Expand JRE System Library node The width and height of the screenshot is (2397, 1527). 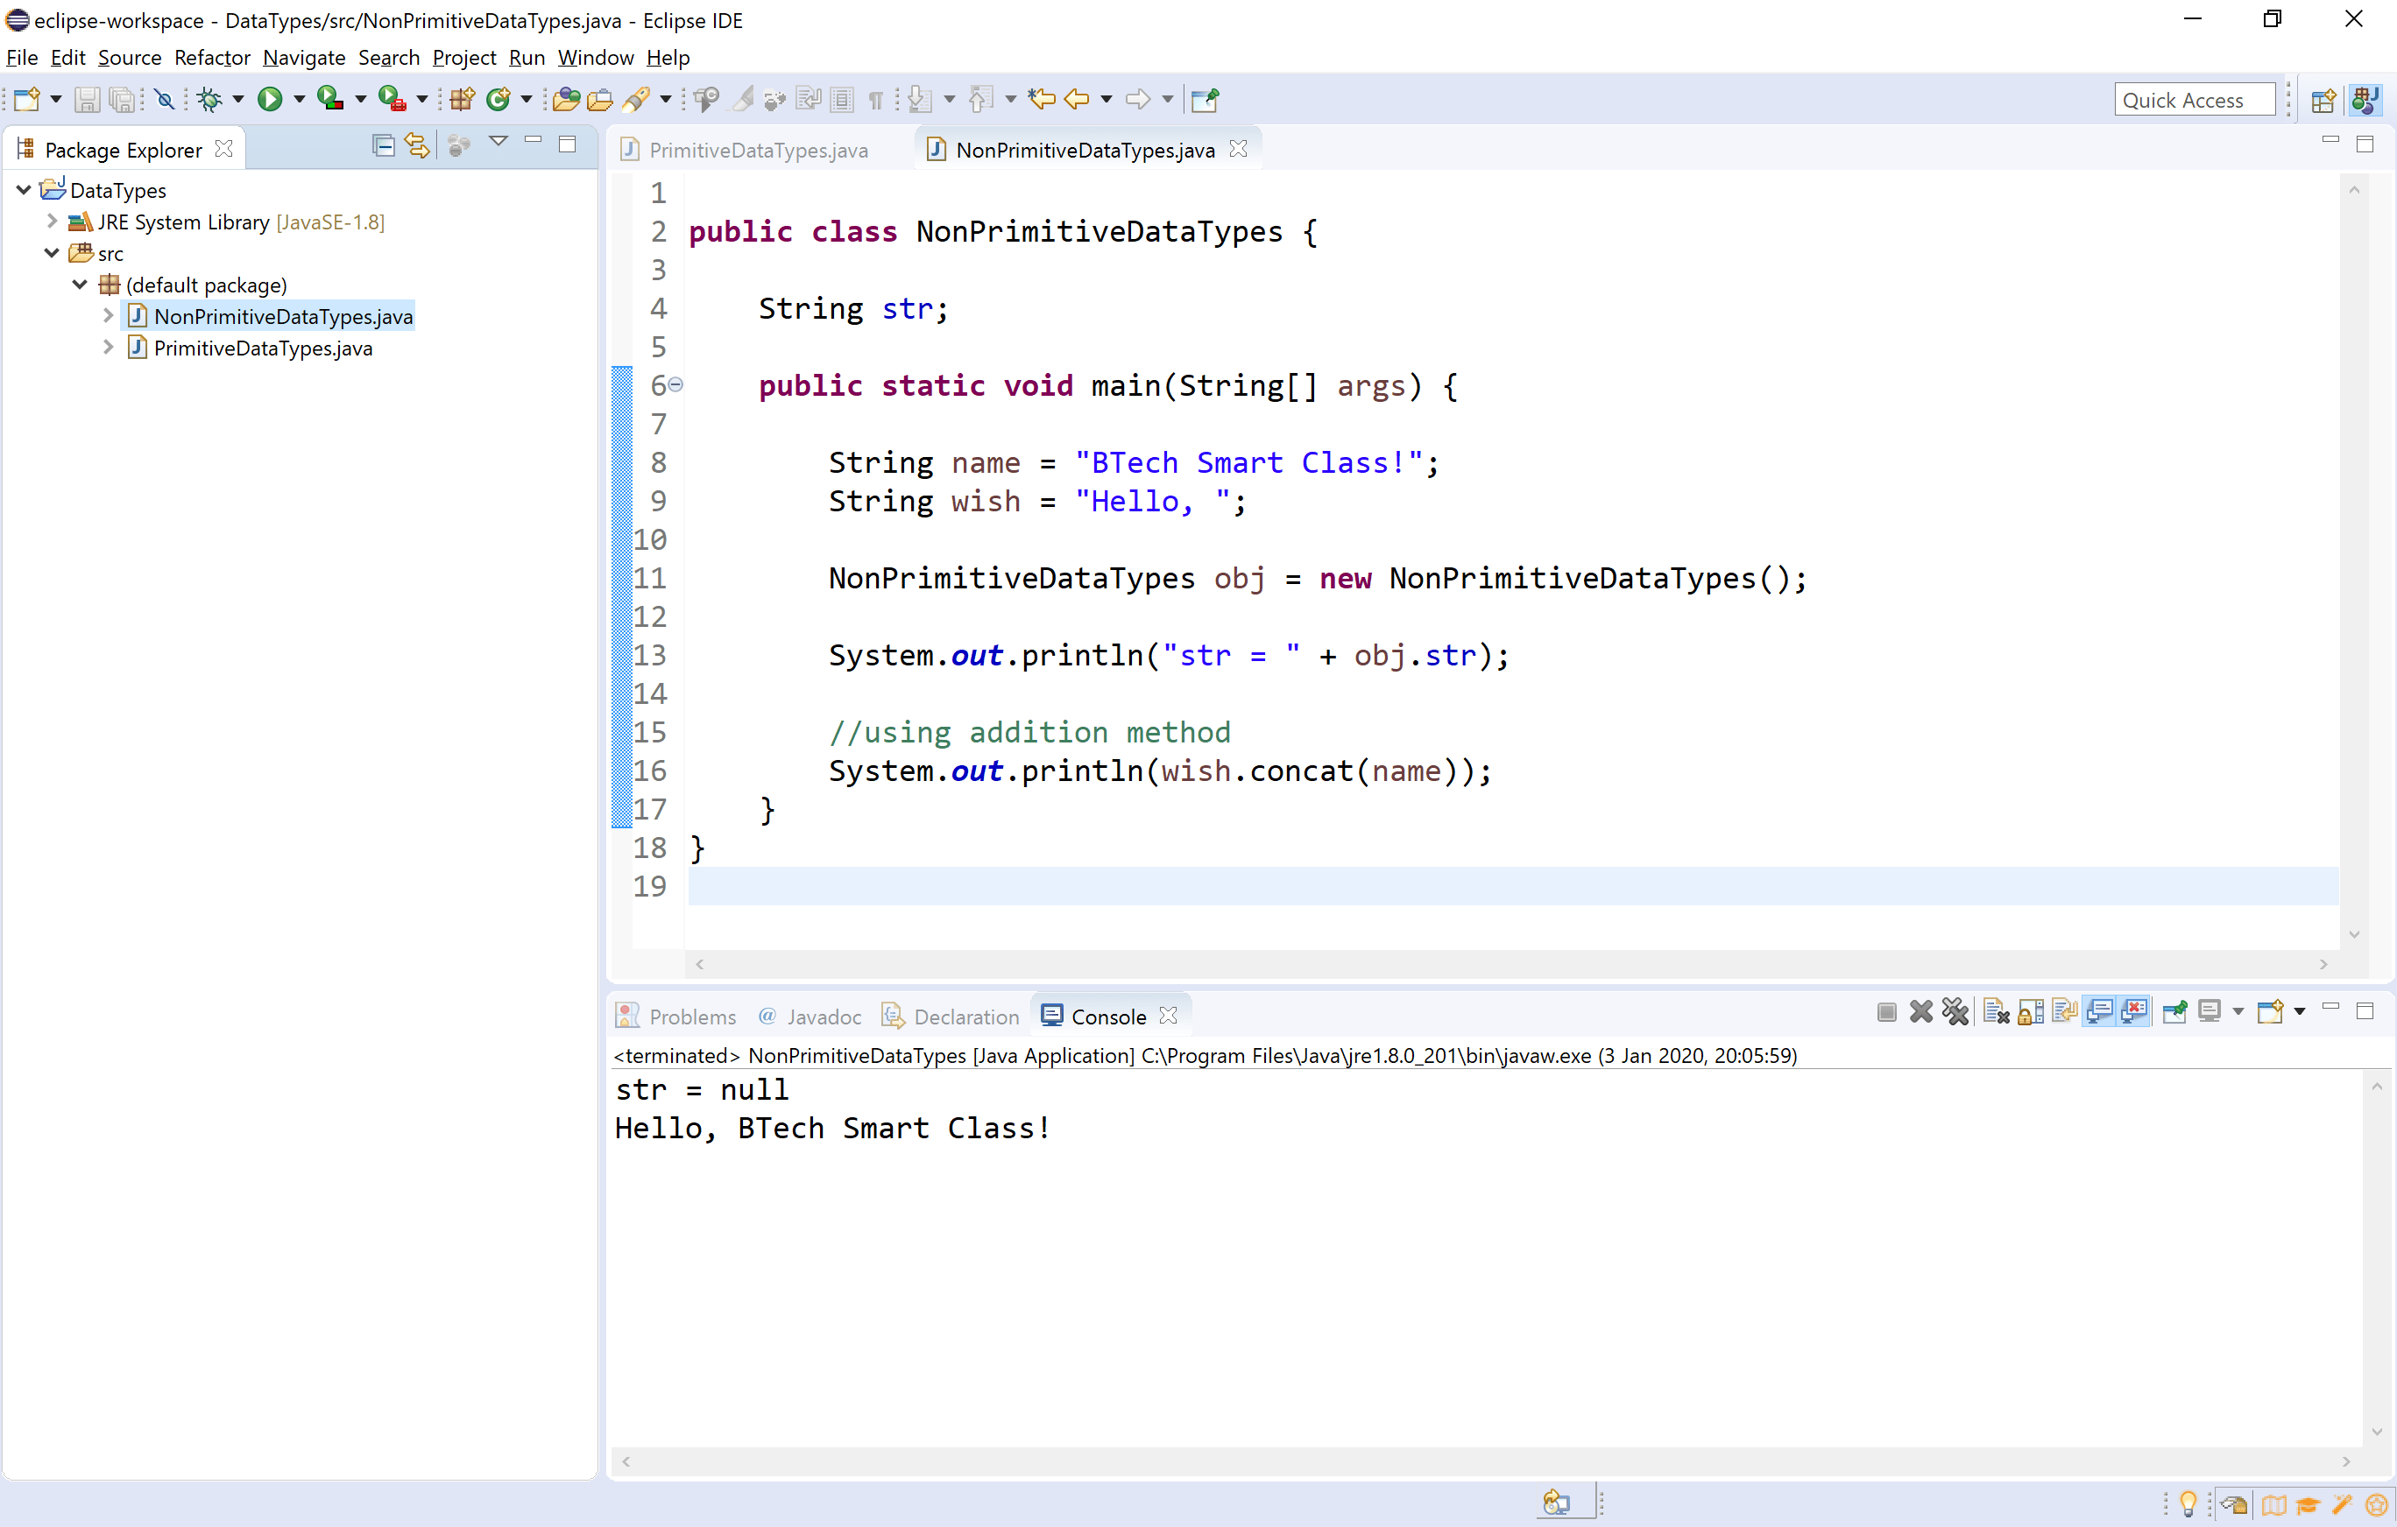pos(52,221)
